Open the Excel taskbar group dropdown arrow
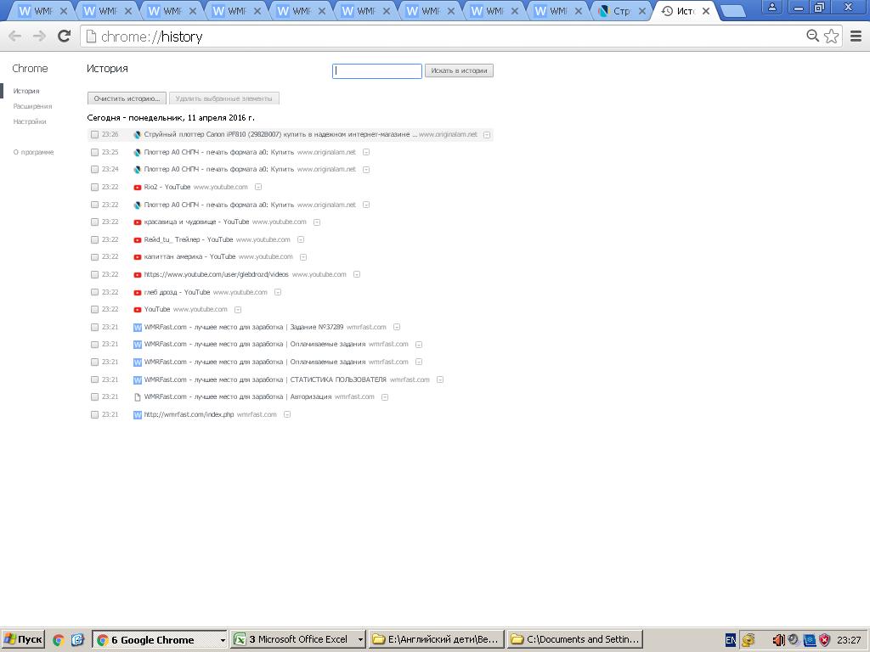Screen dimensions: 870x652 pos(360,640)
